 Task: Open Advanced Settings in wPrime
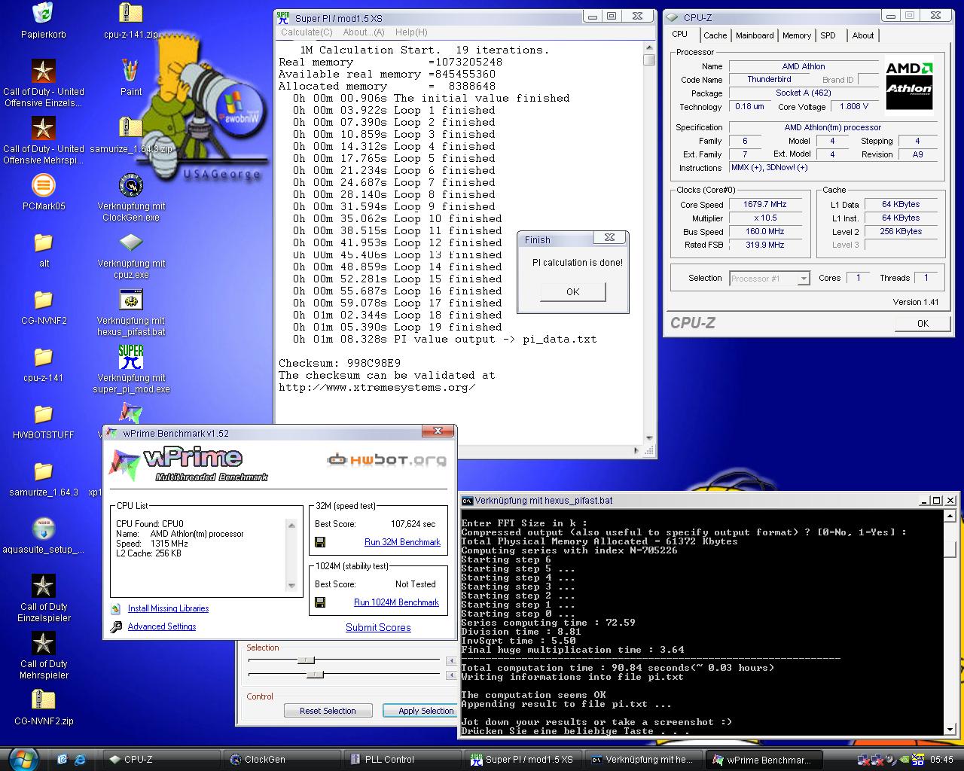(161, 626)
